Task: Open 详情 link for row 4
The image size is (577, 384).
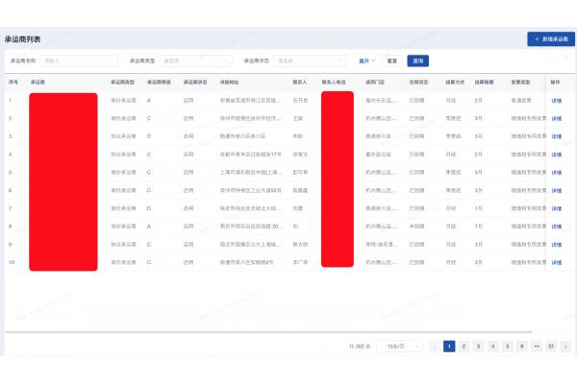Action: [x=556, y=154]
